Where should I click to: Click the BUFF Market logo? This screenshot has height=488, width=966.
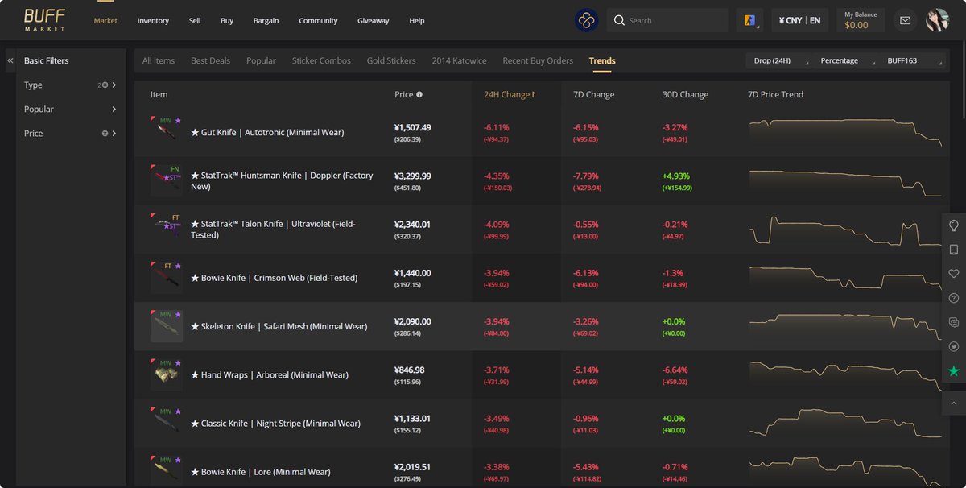44,20
